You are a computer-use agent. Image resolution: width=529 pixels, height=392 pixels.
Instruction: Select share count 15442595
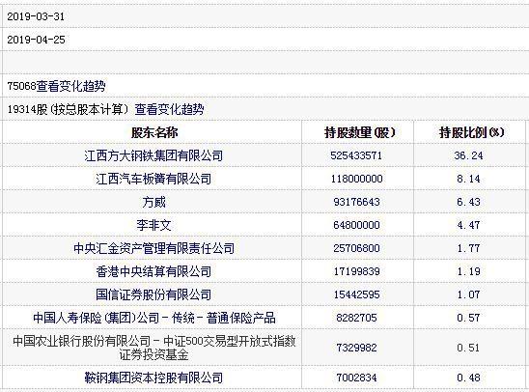coord(356,294)
